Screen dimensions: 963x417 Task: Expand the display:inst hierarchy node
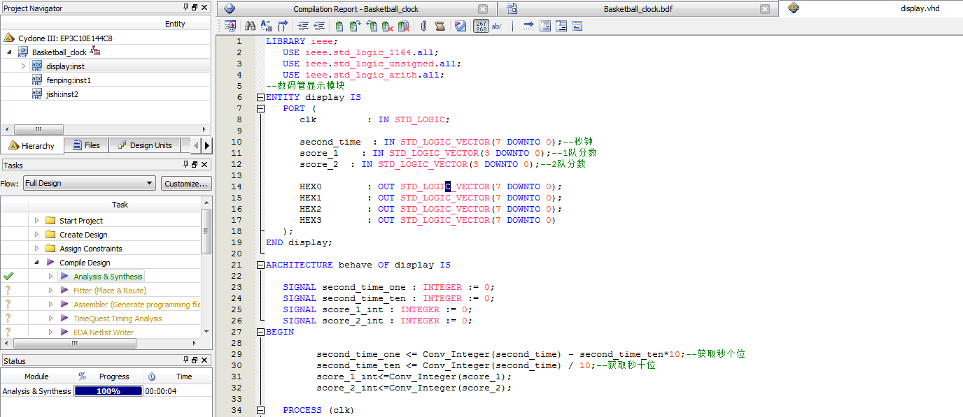pyautogui.click(x=23, y=66)
